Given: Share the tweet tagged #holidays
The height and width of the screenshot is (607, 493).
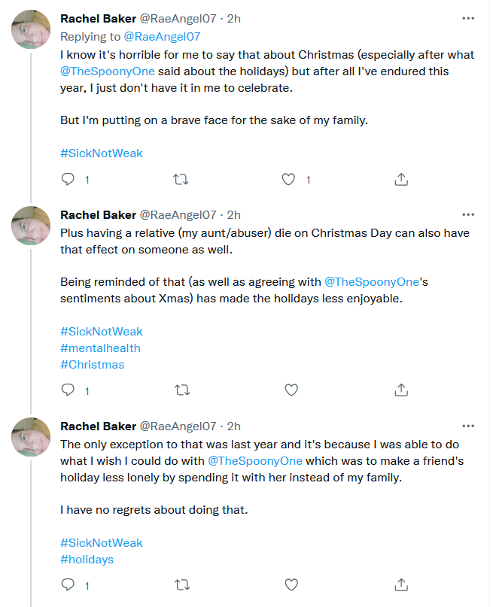Looking at the screenshot, I should coord(401,584).
